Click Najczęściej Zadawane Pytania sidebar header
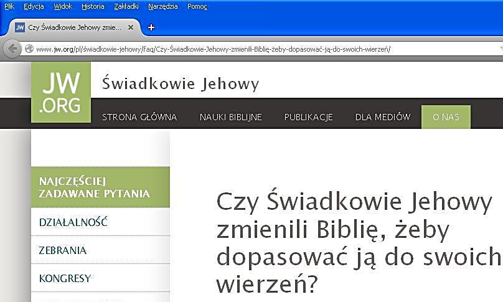Screen dimensions: 503x302 [x=100, y=187]
